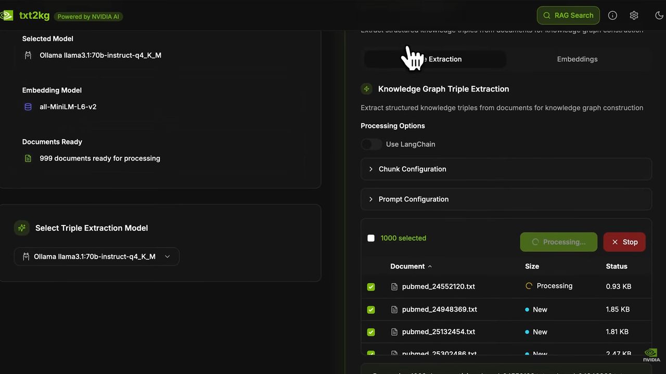Click the database icon beside all-MiniLM-L6-v2
Image resolution: width=666 pixels, height=374 pixels.
point(28,107)
